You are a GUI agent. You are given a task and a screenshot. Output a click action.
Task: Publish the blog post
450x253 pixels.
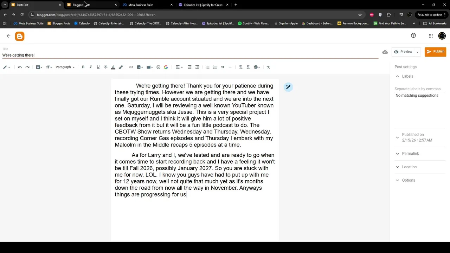(x=435, y=52)
